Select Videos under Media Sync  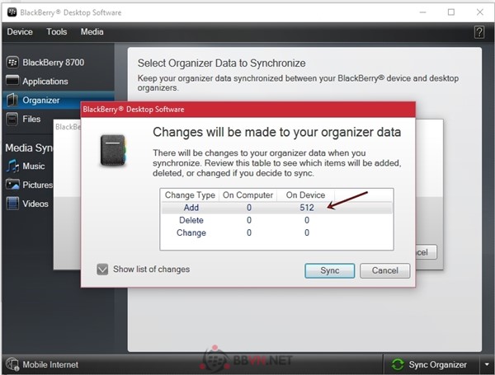[35, 204]
